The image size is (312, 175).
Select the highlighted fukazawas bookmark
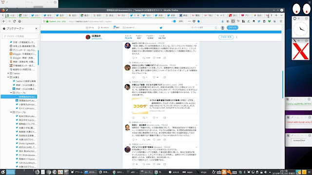pos(19,97)
